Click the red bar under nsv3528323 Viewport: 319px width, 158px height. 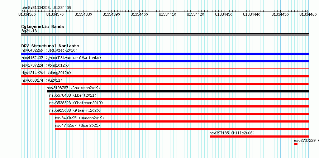[179, 106]
